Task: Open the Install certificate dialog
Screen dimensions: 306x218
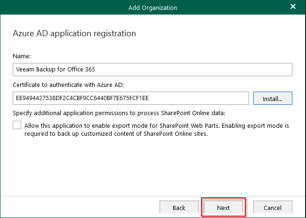Action: [x=273, y=98]
